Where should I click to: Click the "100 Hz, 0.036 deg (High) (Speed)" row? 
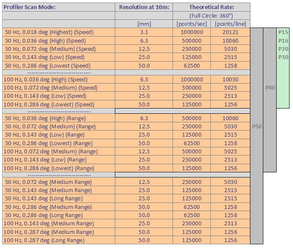[46, 79]
